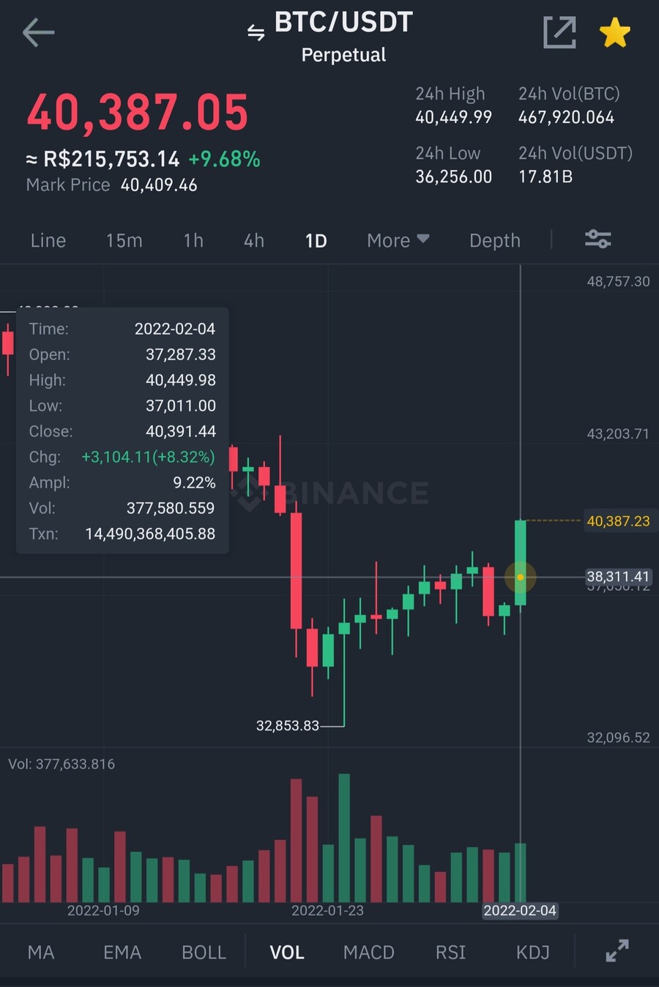Show the MACD indicator
Image resolution: width=659 pixels, height=987 pixels.
click(x=368, y=952)
